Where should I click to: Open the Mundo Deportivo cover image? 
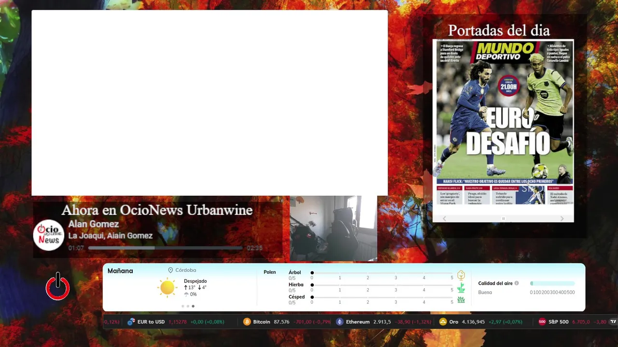point(503,122)
